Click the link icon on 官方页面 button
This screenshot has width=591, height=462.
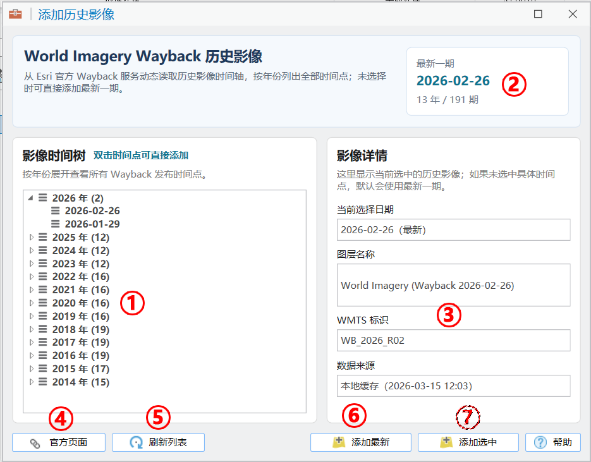[x=35, y=443]
